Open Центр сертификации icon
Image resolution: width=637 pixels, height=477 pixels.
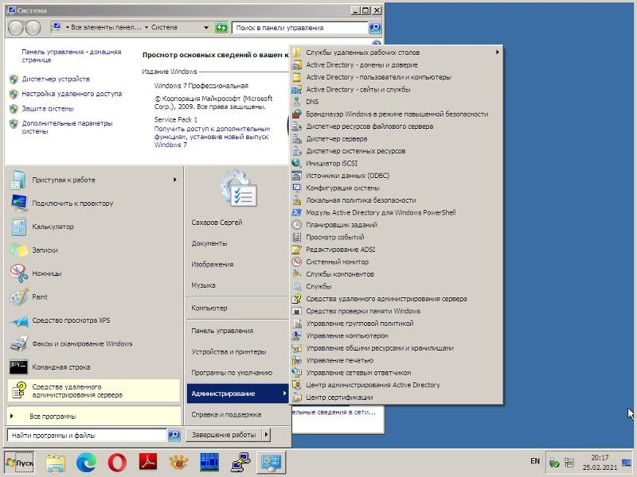tap(297, 397)
